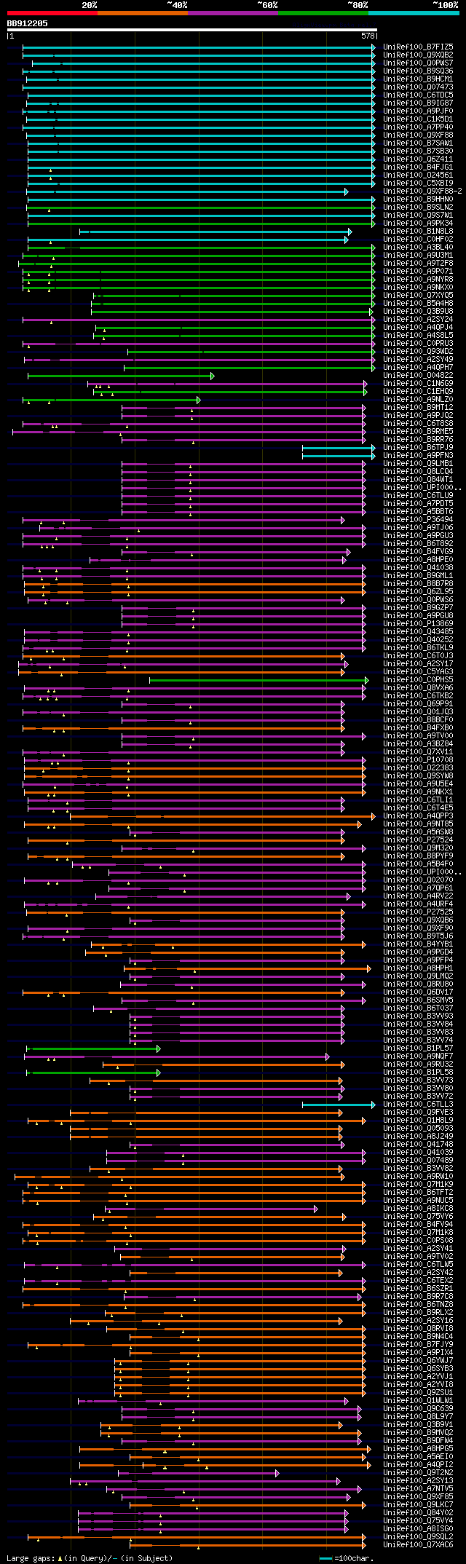466x1564 pixels.
Task: Select label UniRef100_A8IKC8
Action: [418, 1208]
